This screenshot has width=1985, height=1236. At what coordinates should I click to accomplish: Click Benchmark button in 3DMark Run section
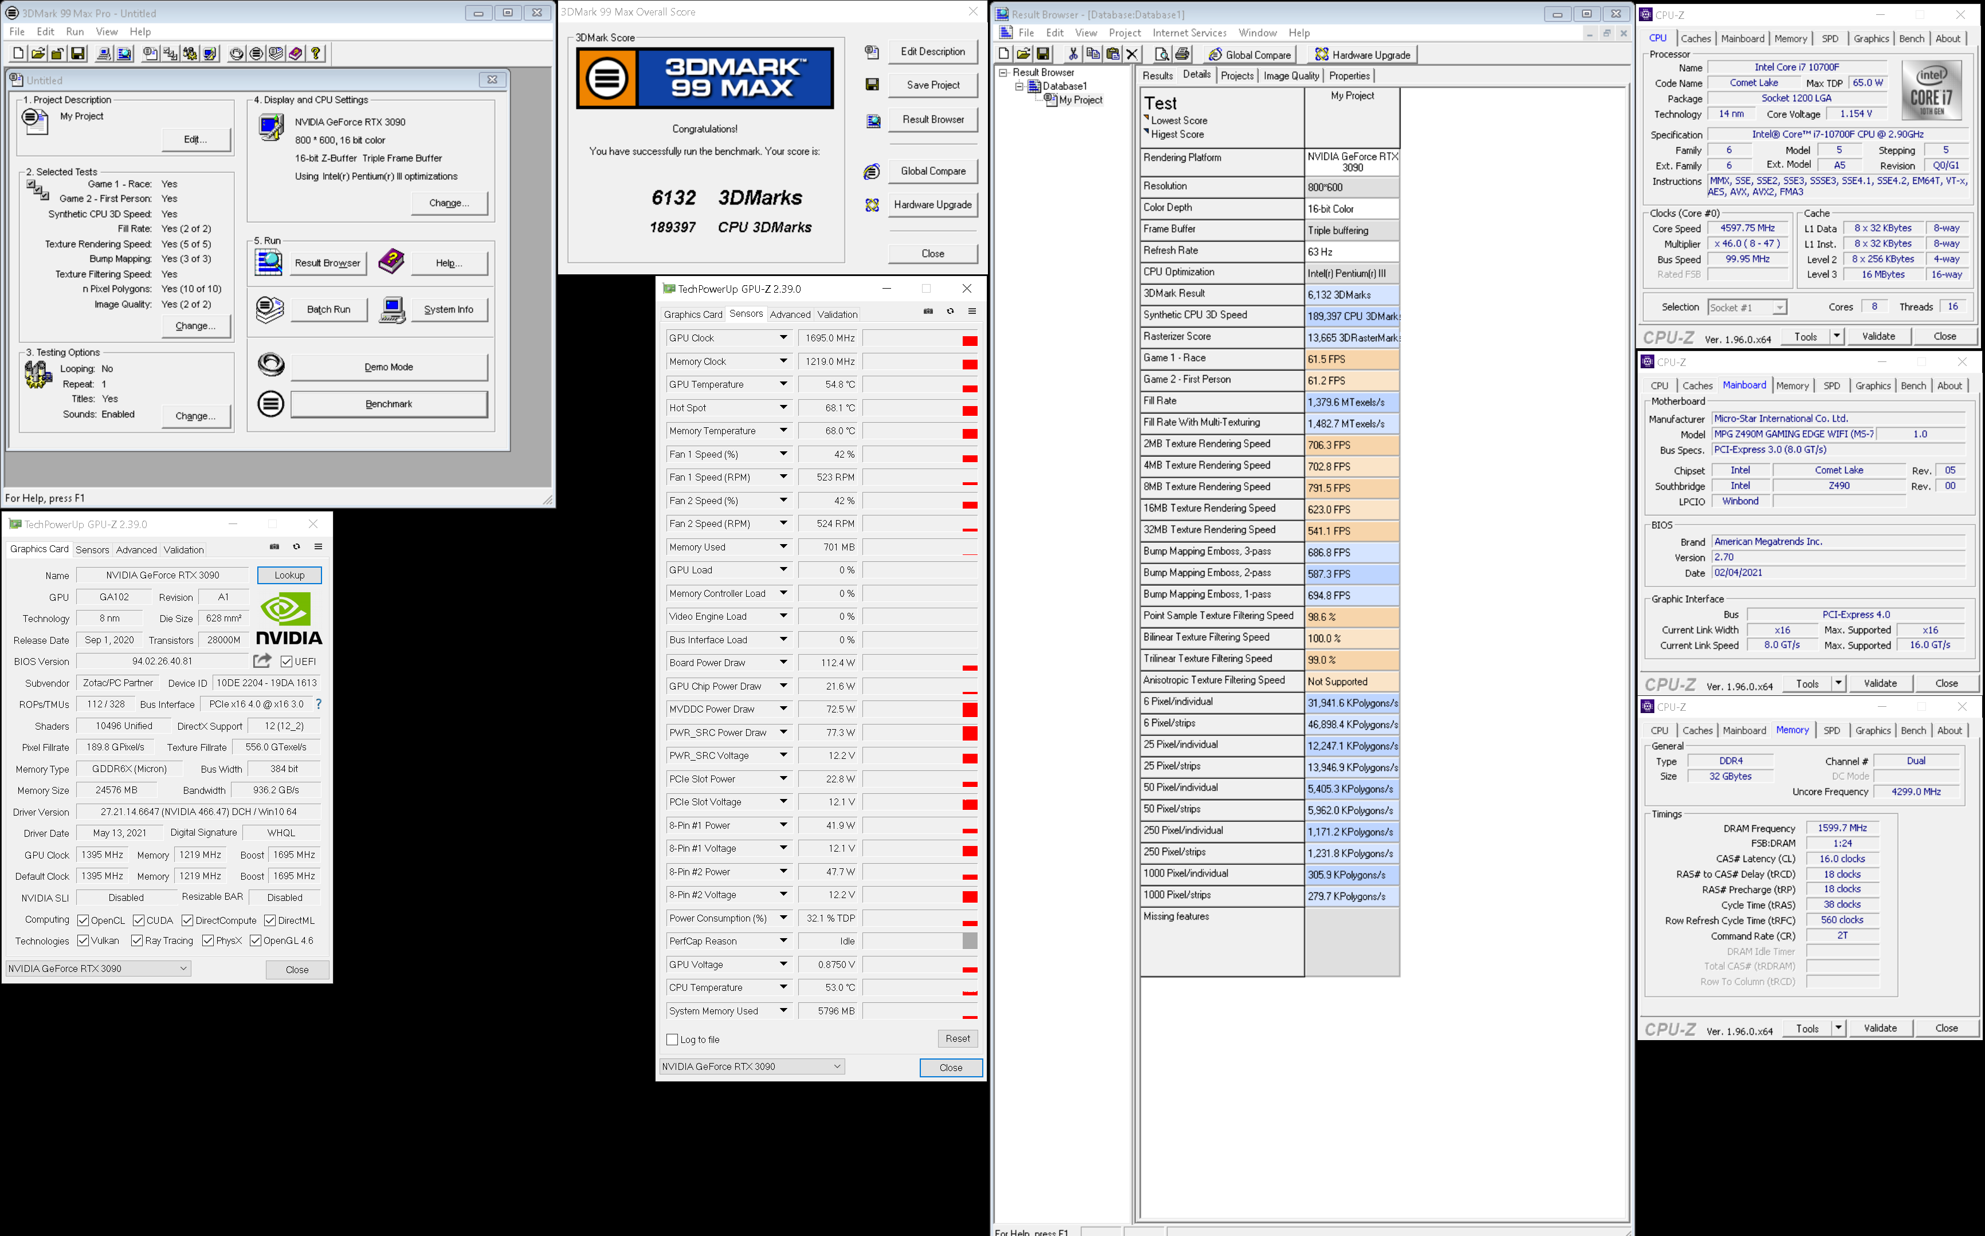(x=389, y=404)
